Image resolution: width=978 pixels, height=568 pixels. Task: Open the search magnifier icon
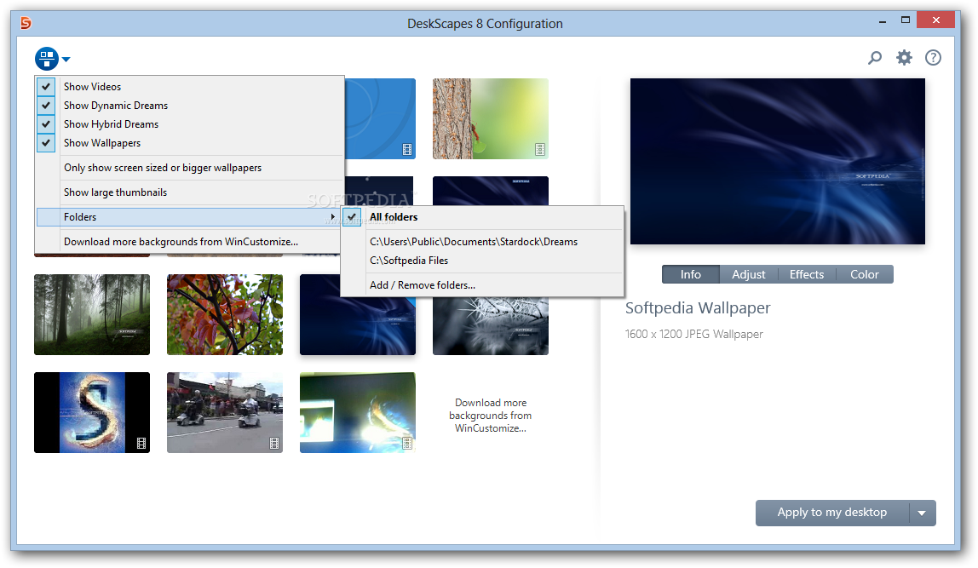[875, 58]
